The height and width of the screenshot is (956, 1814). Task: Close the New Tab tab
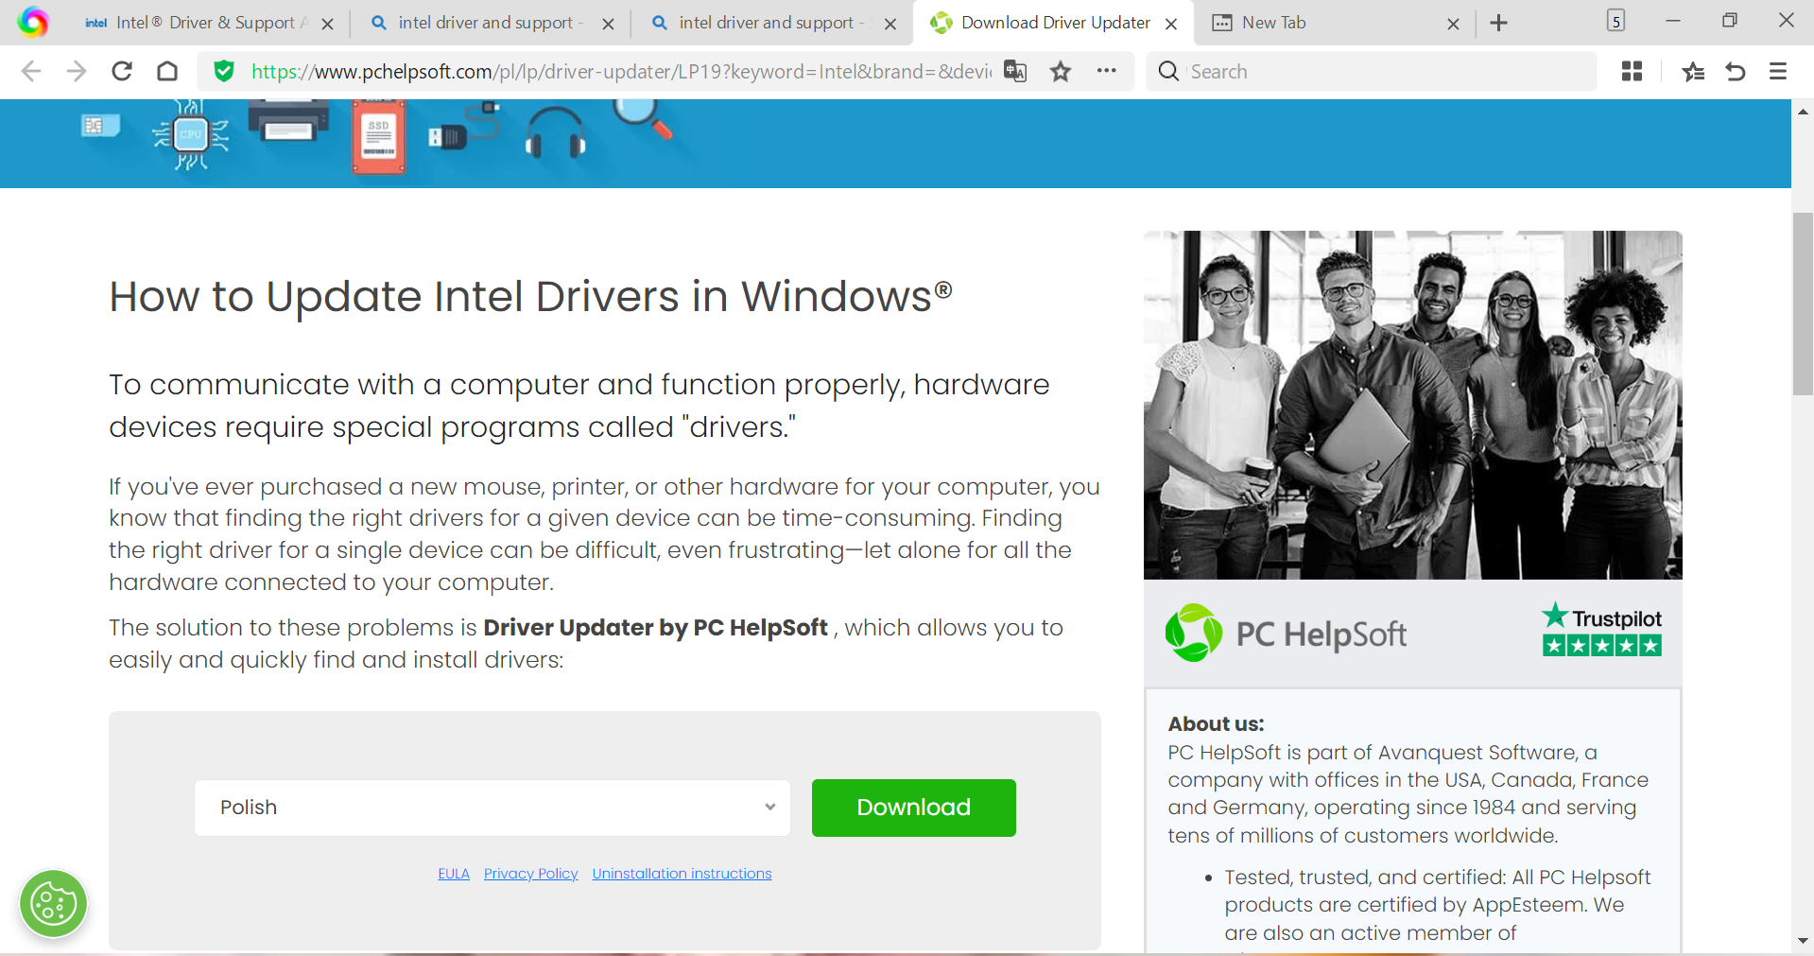pos(1453,24)
